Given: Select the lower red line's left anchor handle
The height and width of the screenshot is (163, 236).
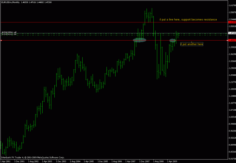Looking at the screenshot, I should tap(1, 40).
